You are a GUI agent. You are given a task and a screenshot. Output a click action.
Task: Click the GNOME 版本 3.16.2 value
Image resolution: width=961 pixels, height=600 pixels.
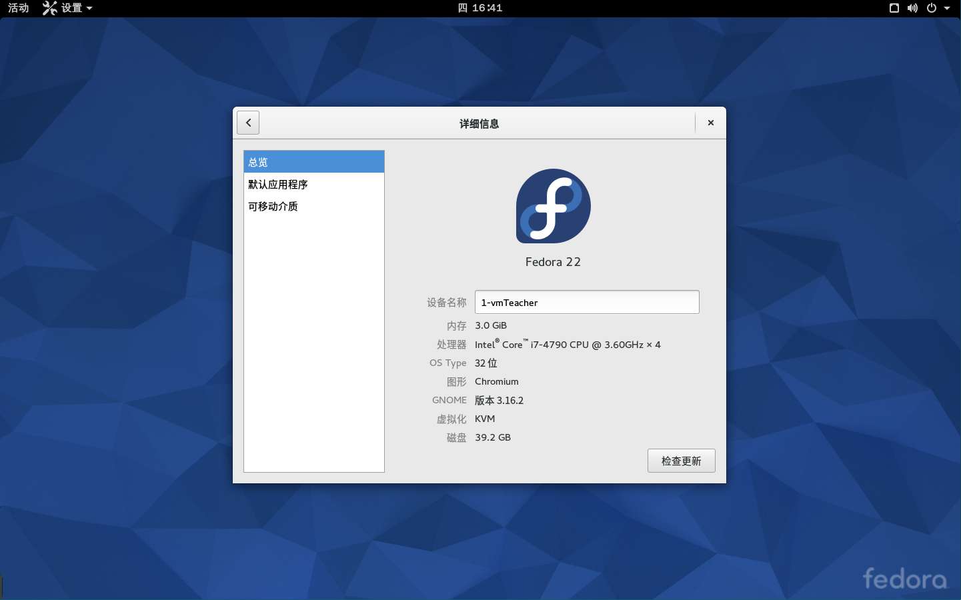point(500,400)
